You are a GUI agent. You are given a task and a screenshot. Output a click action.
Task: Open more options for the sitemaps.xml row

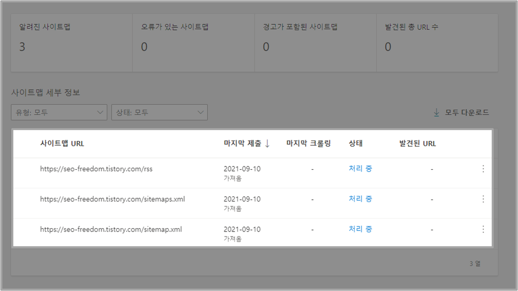coord(483,199)
